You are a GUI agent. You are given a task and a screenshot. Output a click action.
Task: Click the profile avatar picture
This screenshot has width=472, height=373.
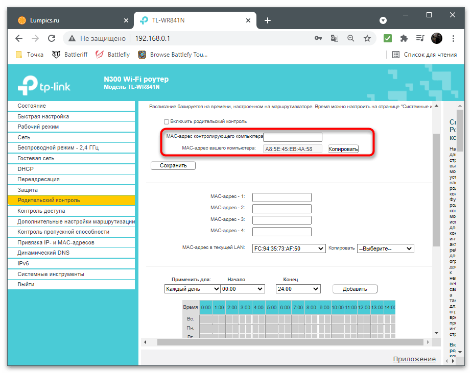click(x=436, y=38)
